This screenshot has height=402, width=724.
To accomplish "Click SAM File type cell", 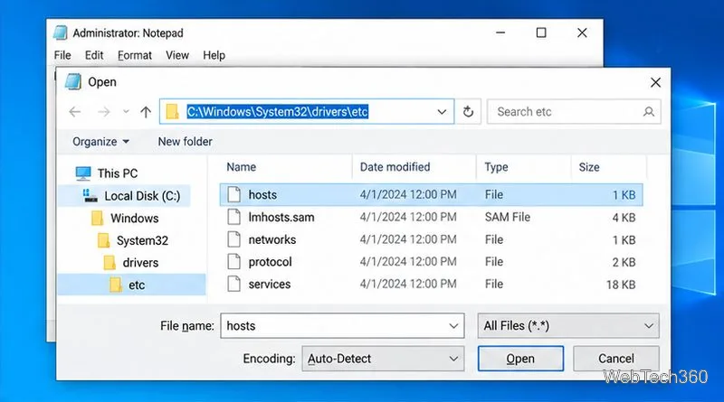I will coord(508,217).
